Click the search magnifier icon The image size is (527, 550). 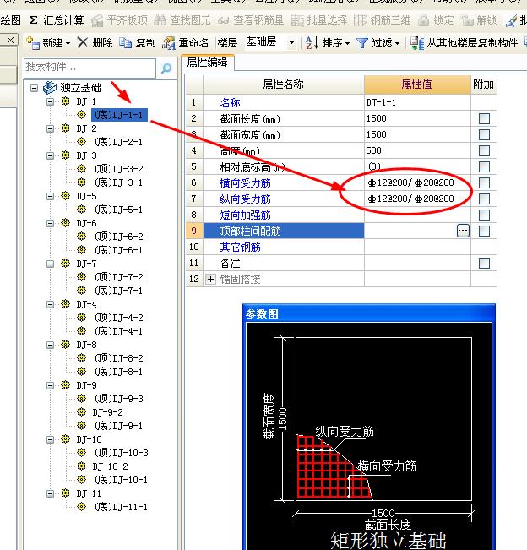pyautogui.click(x=166, y=68)
